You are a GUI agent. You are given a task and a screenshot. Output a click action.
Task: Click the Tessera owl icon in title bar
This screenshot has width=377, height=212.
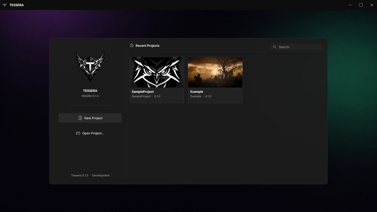5,5
